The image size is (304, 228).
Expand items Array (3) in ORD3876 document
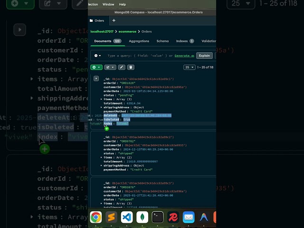click(101, 203)
